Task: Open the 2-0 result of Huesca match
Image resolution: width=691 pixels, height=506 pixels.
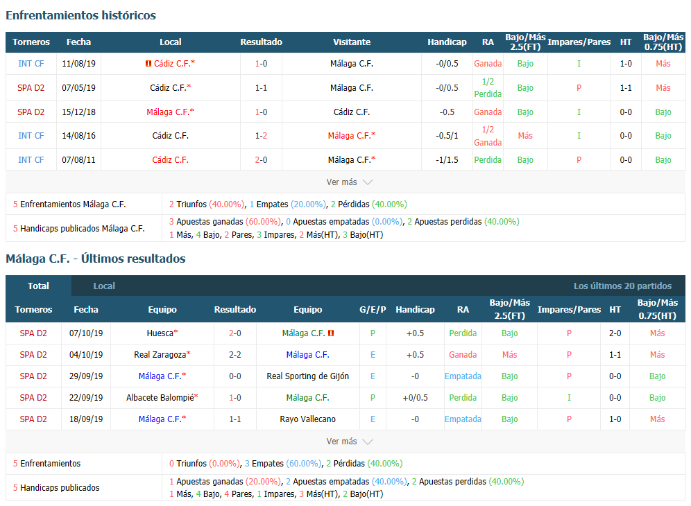Action: 235,333
